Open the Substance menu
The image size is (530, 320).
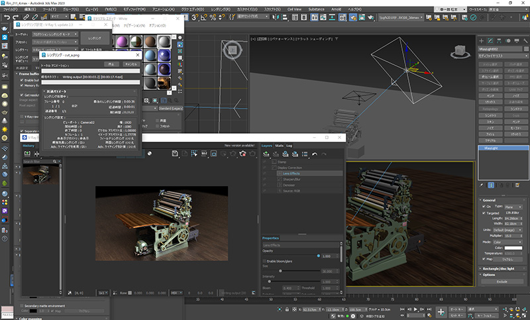click(317, 9)
